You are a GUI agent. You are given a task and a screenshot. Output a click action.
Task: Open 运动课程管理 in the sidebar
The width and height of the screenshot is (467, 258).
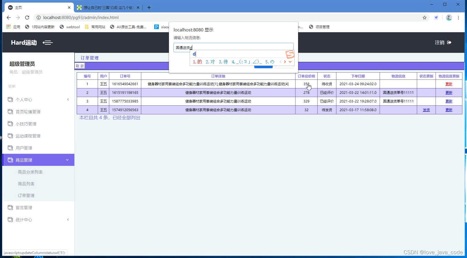[28, 136]
